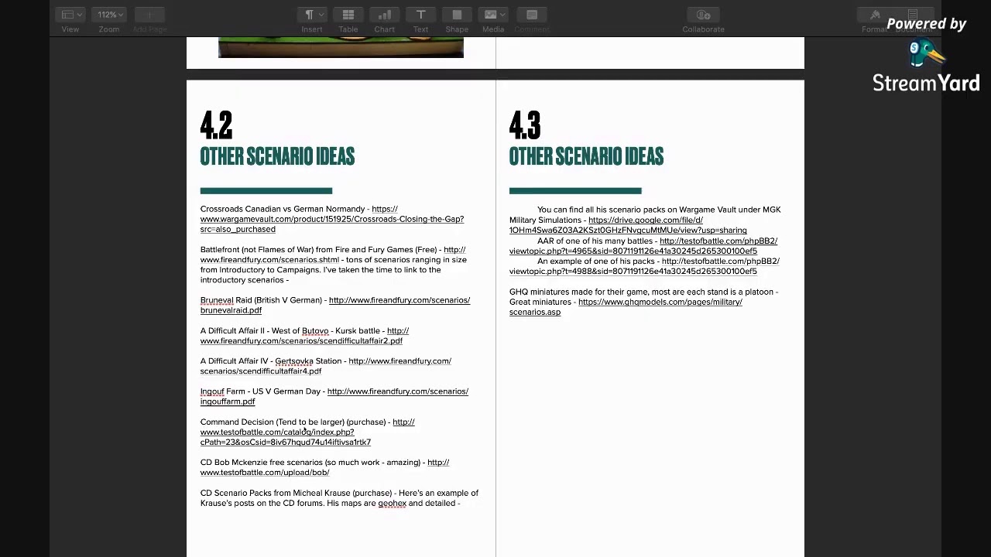Open the ingouffarm.pdf link
991x557 pixels.
point(397,391)
